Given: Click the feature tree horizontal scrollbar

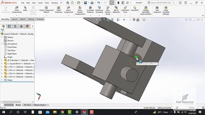Looking at the screenshot, I should click(x=12, y=102).
